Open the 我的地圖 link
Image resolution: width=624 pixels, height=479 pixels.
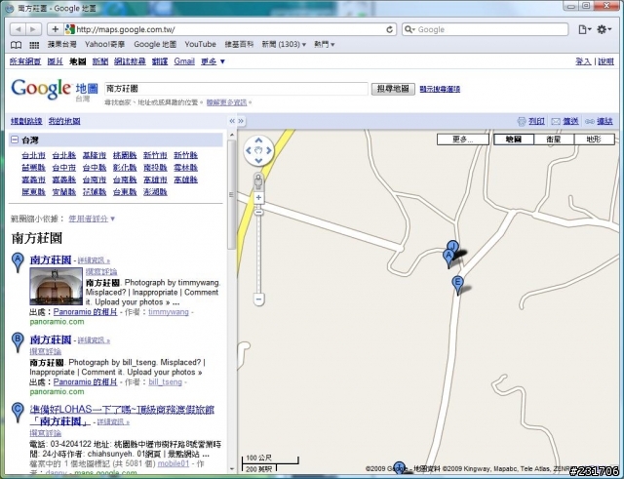pos(64,121)
